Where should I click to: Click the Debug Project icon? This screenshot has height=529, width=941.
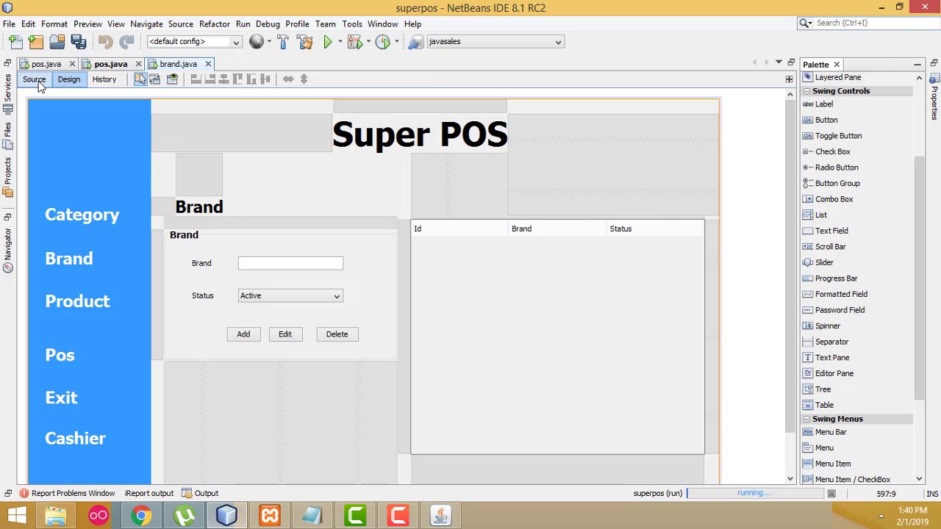click(x=354, y=42)
